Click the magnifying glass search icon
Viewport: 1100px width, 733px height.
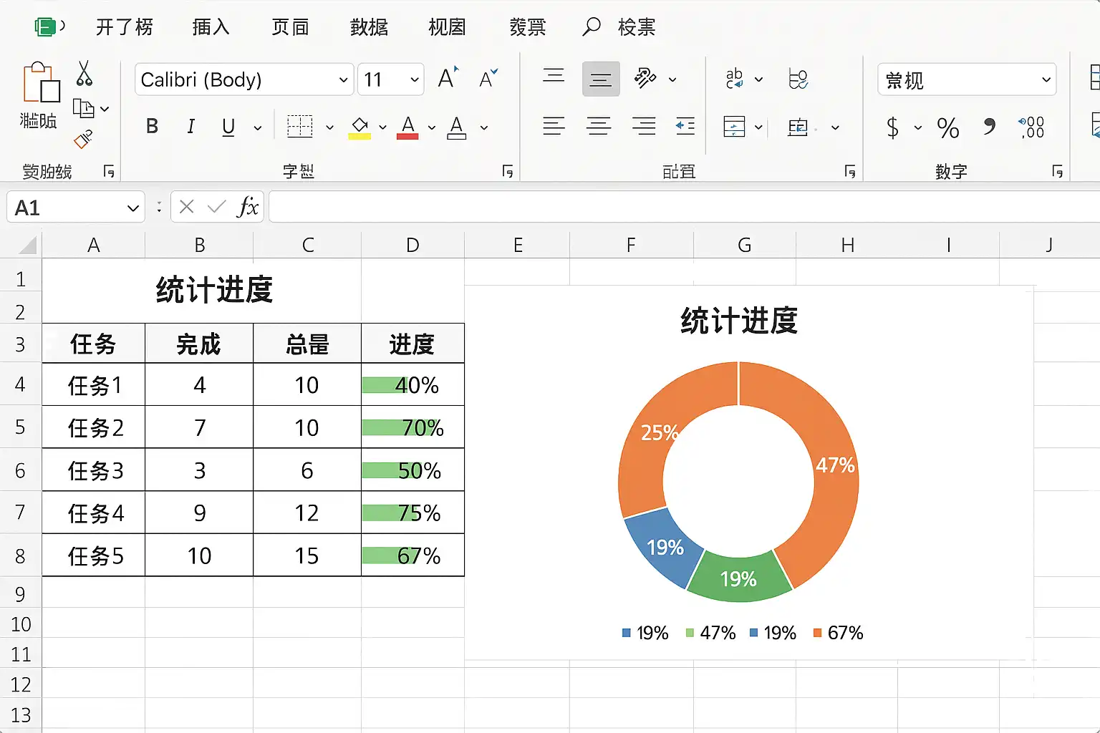592,27
